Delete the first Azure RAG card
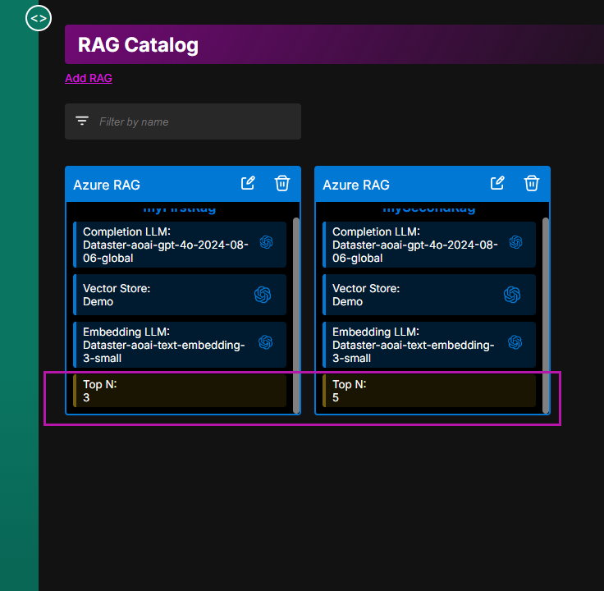 coord(282,183)
